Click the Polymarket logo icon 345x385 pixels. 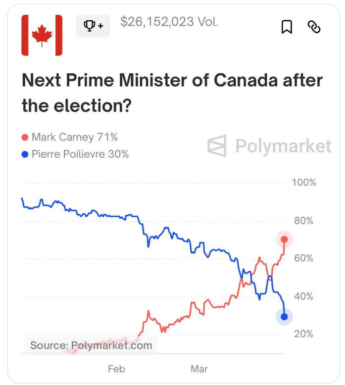(x=217, y=146)
